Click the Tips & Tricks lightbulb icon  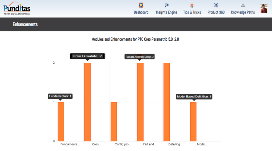192,5
